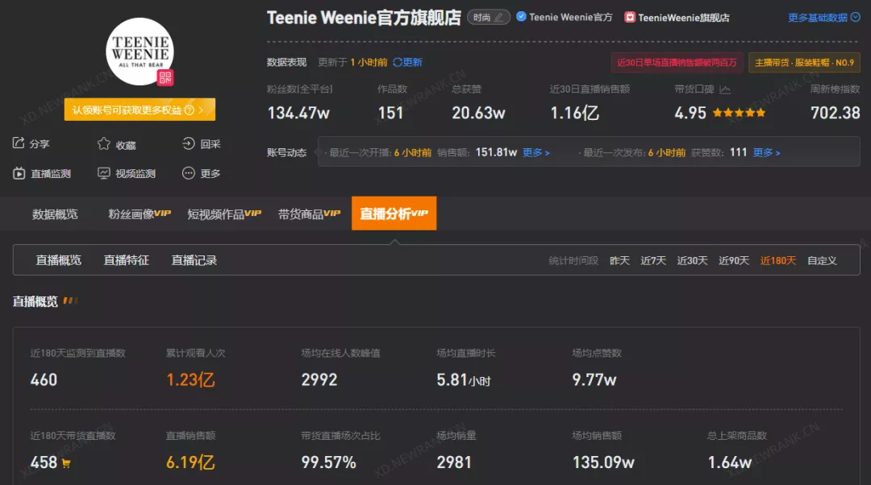The height and width of the screenshot is (485, 871).
Task: Click the 20.63w total likes value
Action: pos(478,114)
